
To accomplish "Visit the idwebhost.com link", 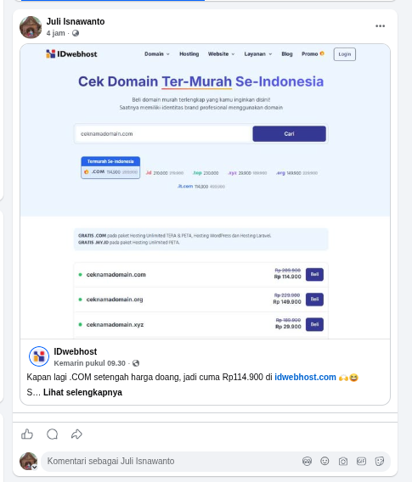I will click(305, 377).
